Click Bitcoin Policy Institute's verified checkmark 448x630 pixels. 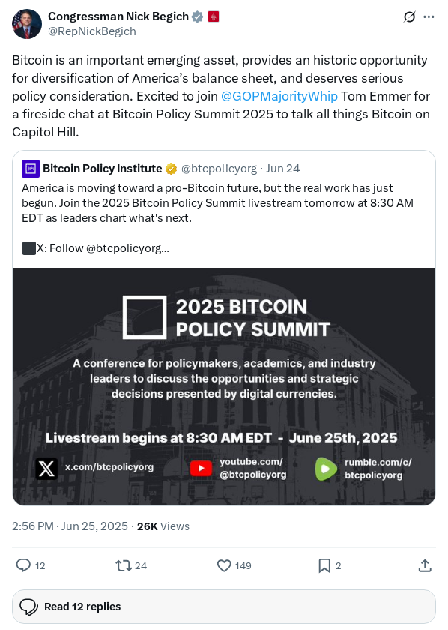172,169
